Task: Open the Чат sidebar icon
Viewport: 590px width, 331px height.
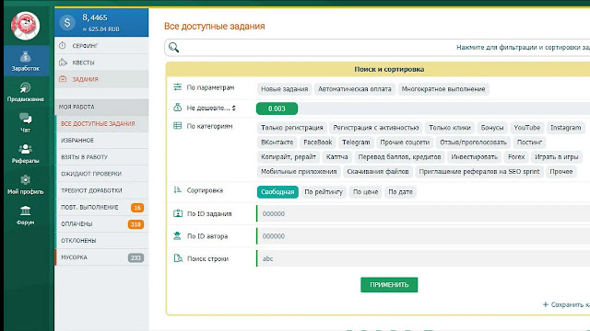Action: tap(26, 119)
